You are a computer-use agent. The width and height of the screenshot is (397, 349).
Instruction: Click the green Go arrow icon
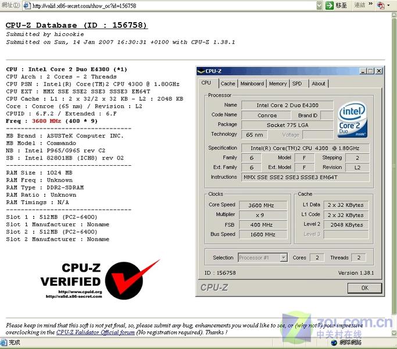pos(330,5)
